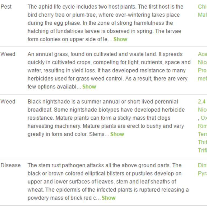Select the 'Ace' link beside annual grass weed
The width and height of the screenshot is (207, 207).
202,54
